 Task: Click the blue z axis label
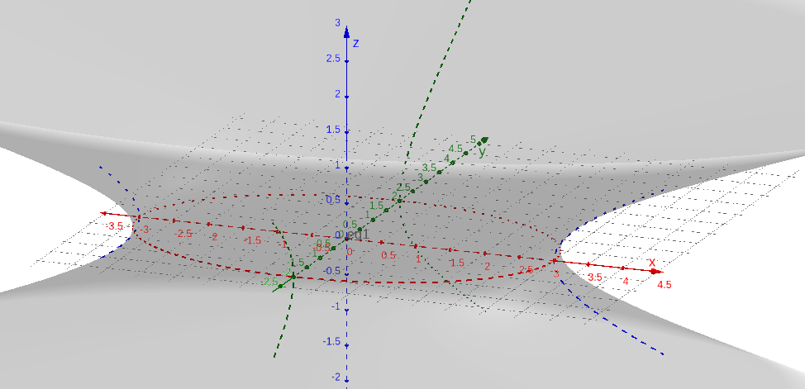click(x=355, y=43)
